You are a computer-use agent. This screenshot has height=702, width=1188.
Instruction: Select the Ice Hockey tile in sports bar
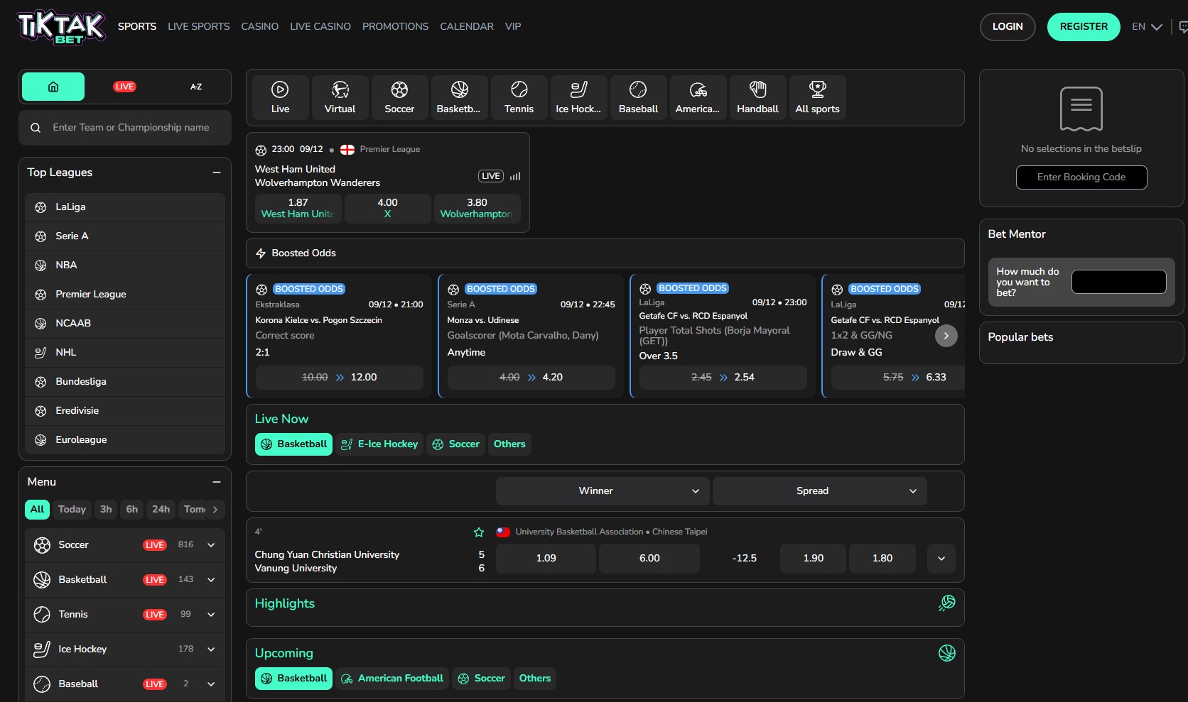pos(578,97)
